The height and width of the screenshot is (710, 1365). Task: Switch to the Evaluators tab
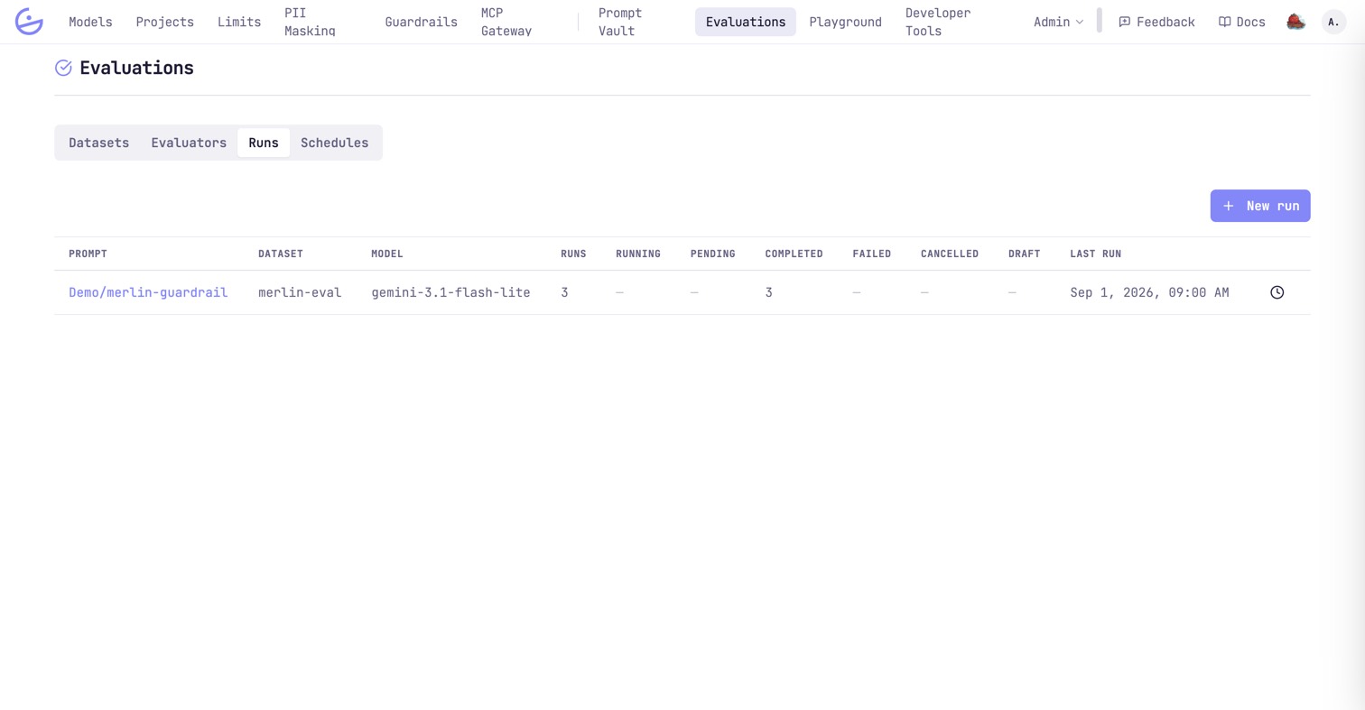pos(189,143)
